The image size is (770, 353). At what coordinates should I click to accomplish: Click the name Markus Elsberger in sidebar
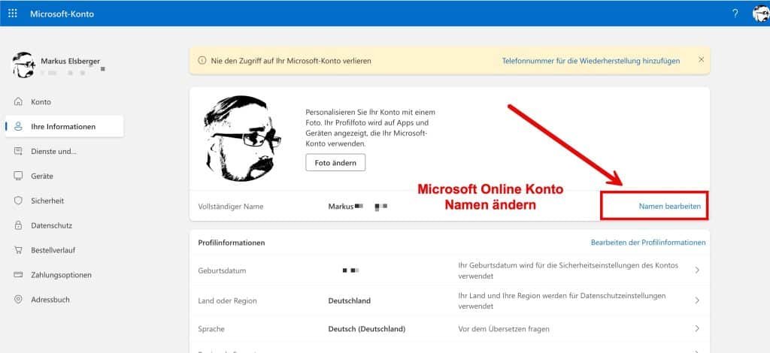70,62
